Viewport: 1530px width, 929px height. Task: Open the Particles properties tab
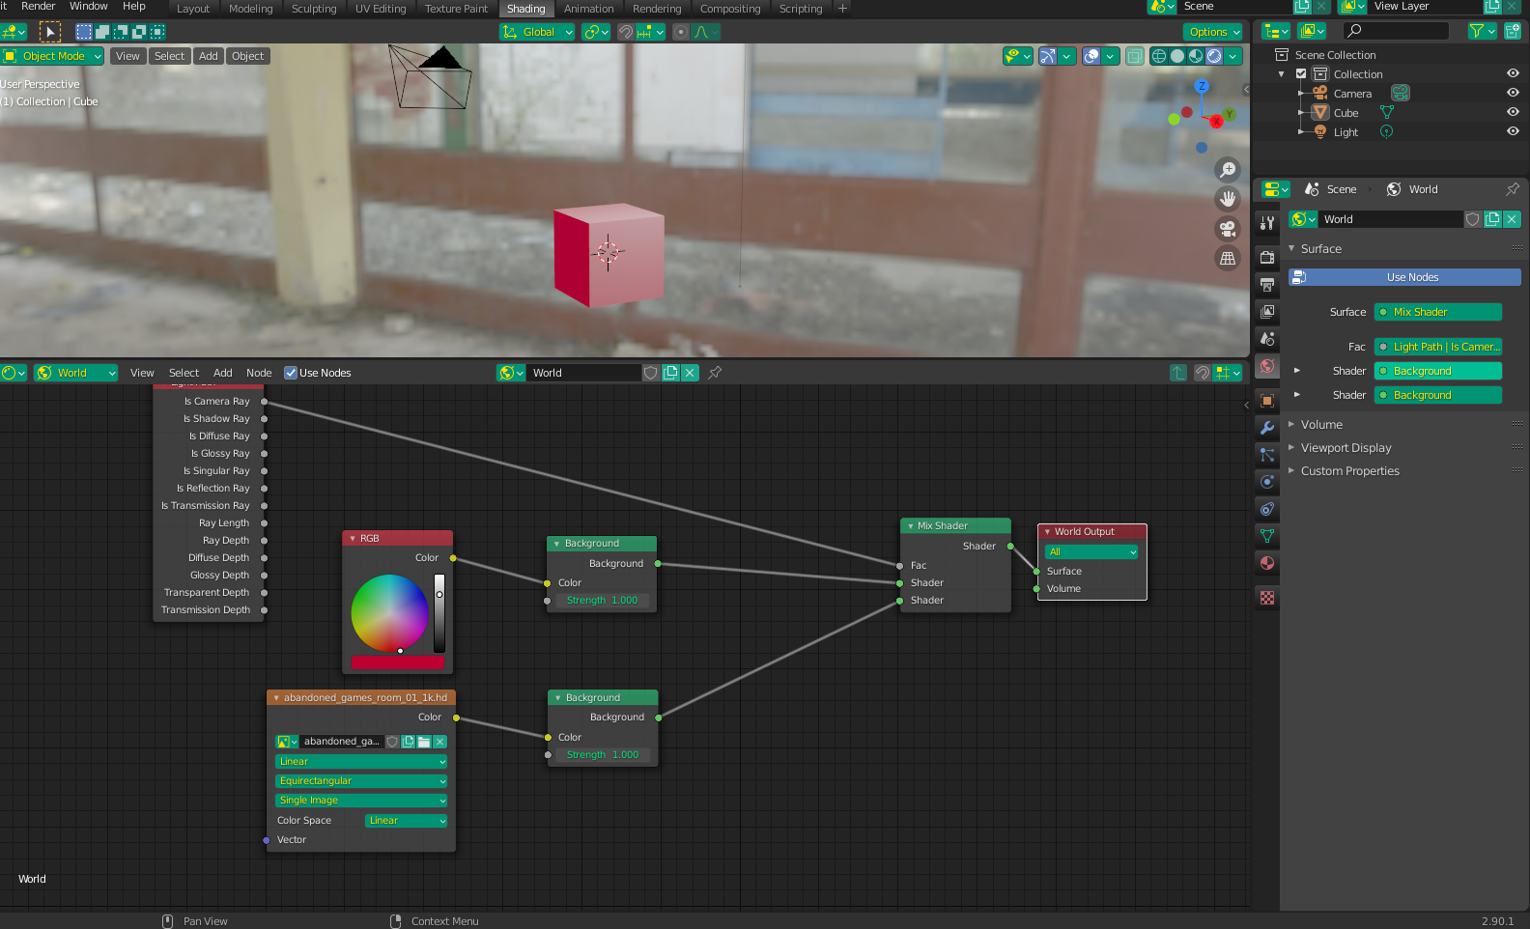pyautogui.click(x=1267, y=454)
